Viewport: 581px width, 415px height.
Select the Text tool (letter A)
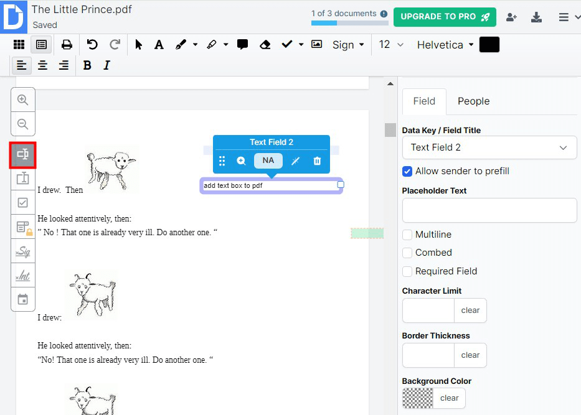tap(159, 44)
